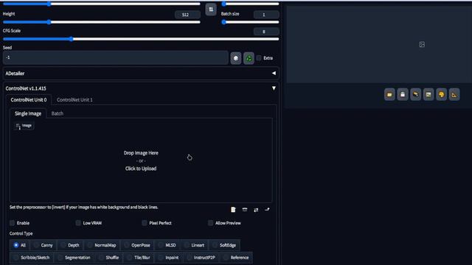Send to inpaint with the palette icon
This screenshot has width=472, height=265.
(x=441, y=95)
